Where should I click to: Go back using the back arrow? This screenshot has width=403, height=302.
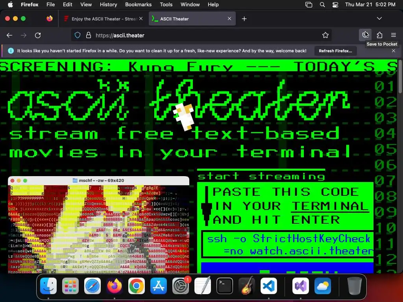pyautogui.click(x=9, y=35)
